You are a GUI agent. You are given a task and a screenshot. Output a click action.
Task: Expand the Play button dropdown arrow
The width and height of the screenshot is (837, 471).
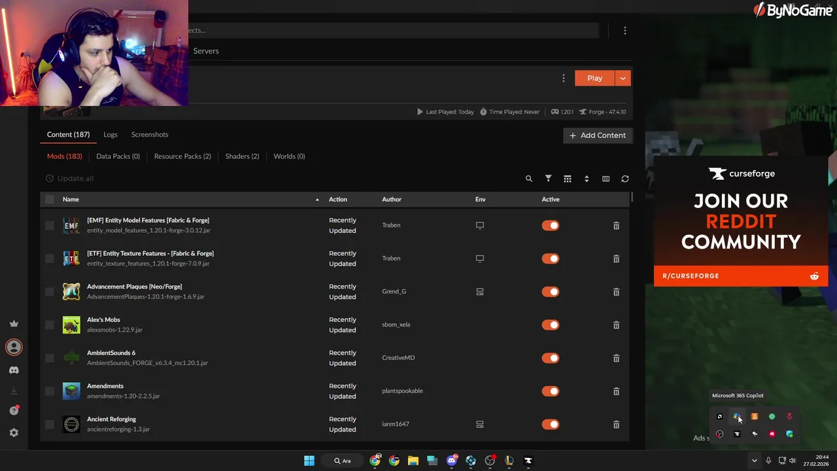(x=623, y=78)
